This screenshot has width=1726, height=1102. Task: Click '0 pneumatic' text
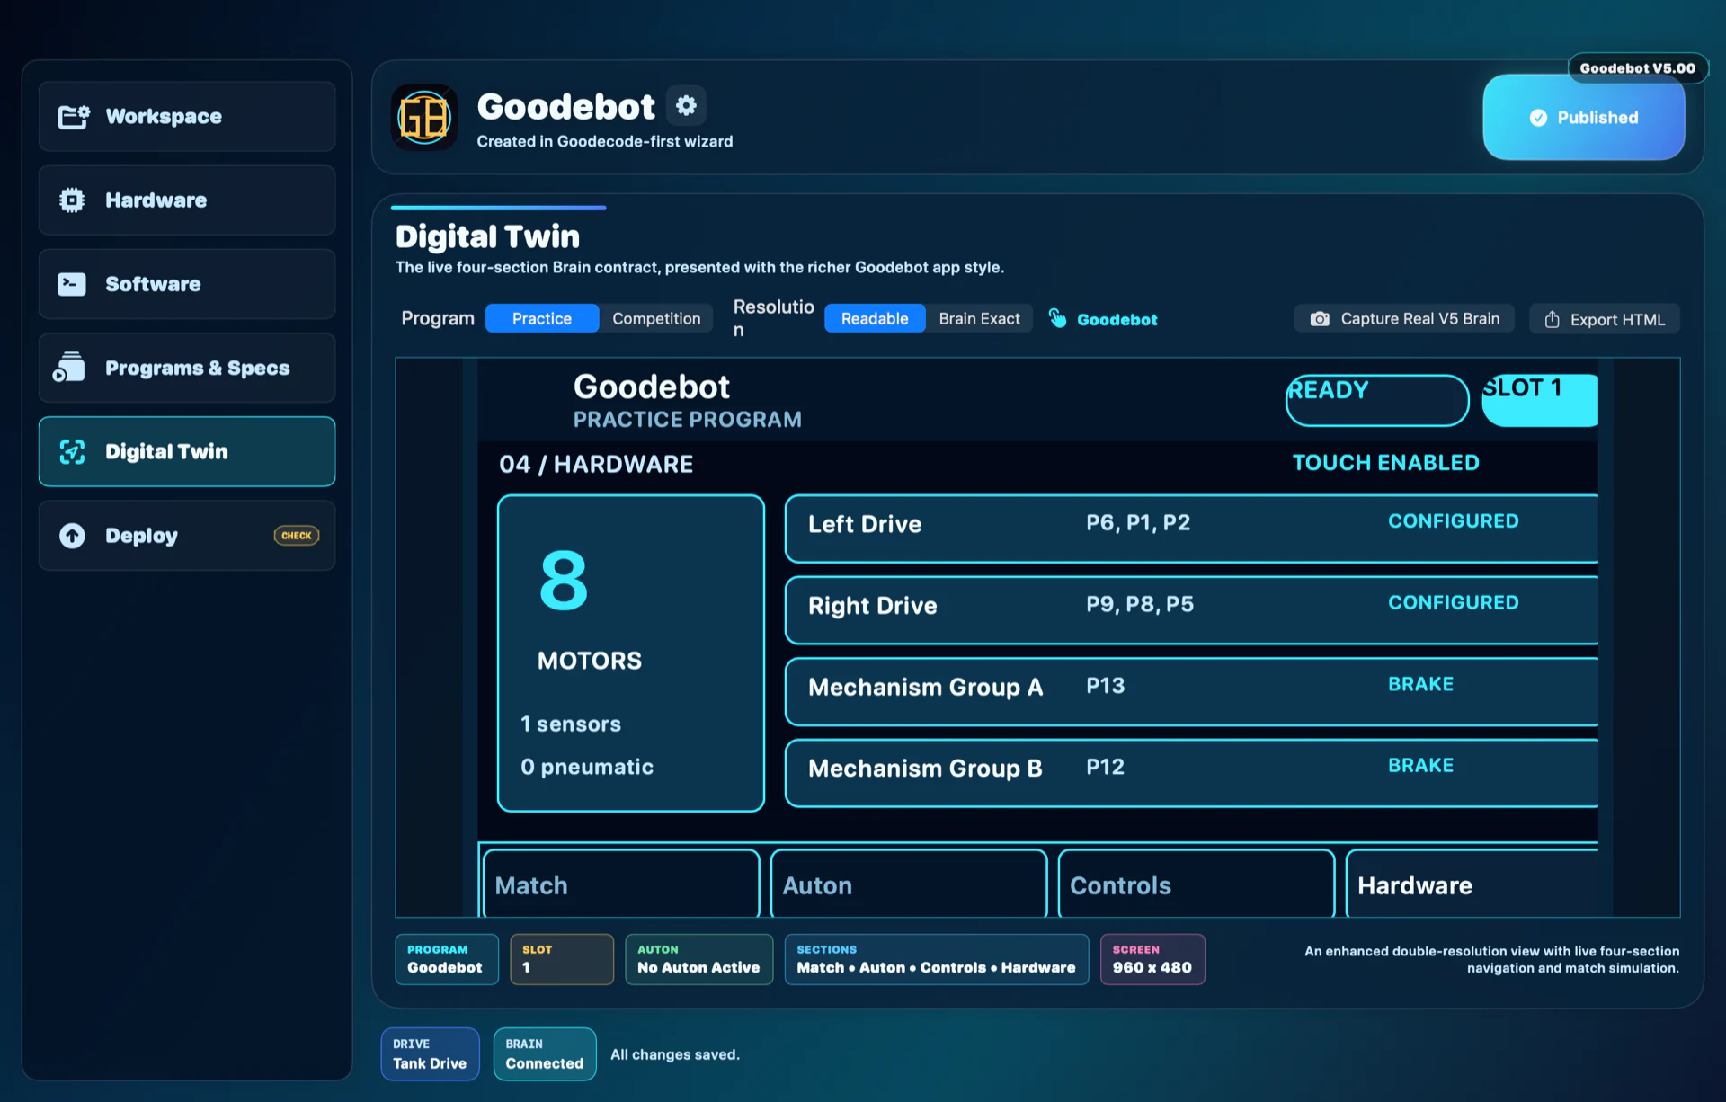click(x=587, y=767)
